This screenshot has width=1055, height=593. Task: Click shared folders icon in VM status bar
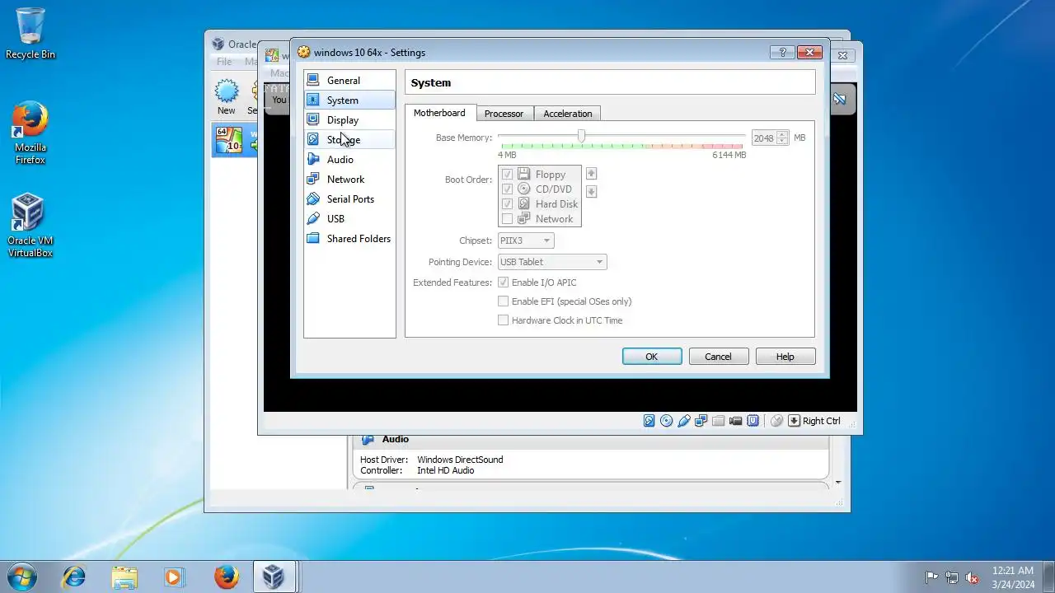coord(719,421)
